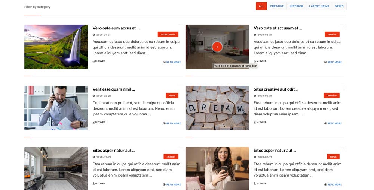Click the read more circle icon in Sitos creative article
This screenshot has height=190, width=374.
pyautogui.click(x=325, y=123)
